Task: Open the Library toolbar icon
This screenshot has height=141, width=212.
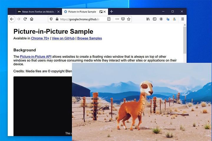Action: (148, 19)
